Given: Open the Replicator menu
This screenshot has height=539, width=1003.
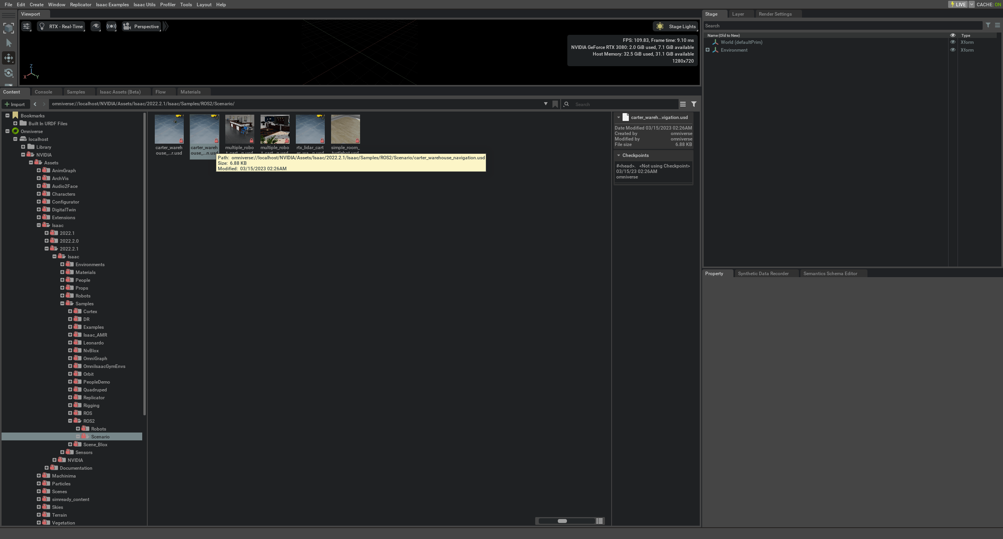Looking at the screenshot, I should tap(80, 4).
